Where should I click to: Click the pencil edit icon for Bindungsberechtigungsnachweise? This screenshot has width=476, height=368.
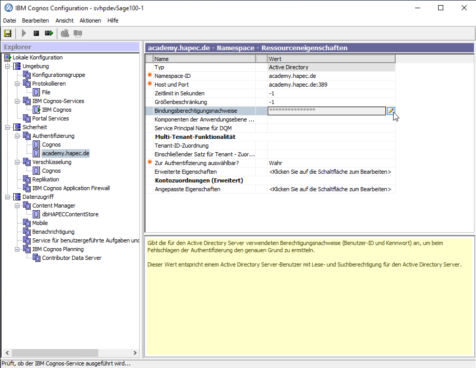coord(391,111)
